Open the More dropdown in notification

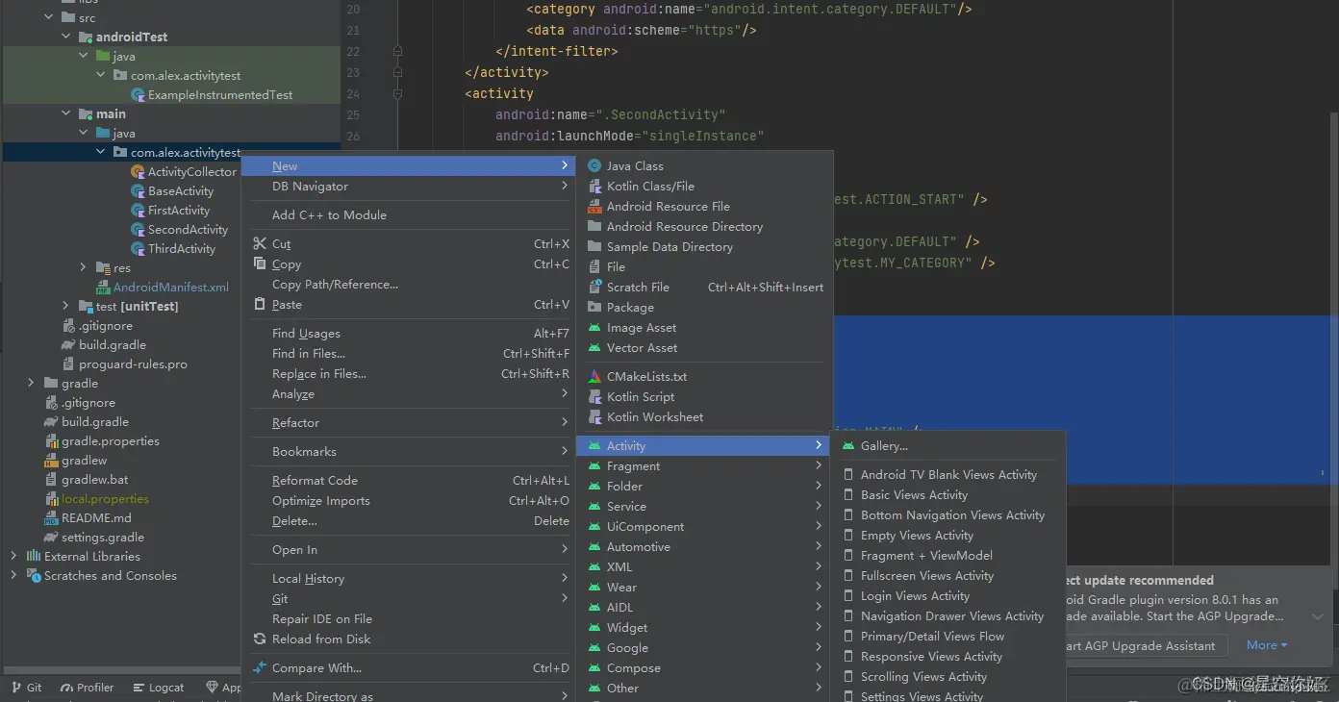point(1267,645)
